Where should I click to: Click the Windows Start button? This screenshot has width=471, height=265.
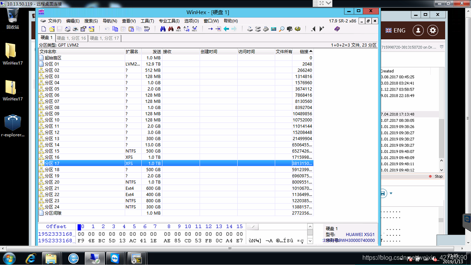point(9,258)
